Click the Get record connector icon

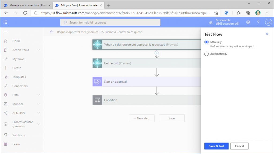97,63
